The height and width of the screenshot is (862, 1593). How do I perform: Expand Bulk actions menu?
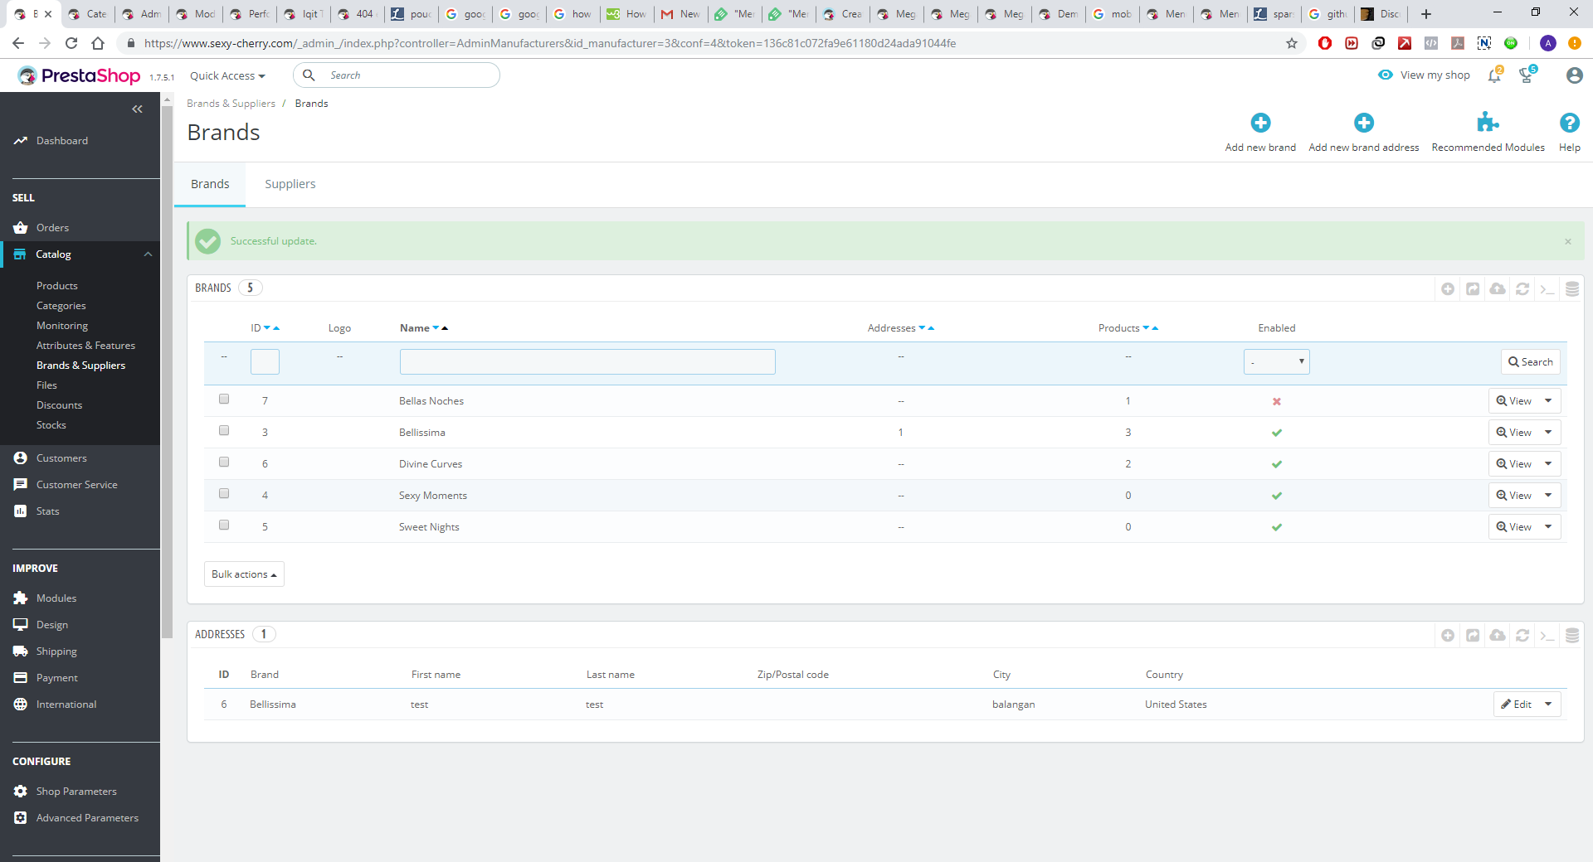(244, 574)
